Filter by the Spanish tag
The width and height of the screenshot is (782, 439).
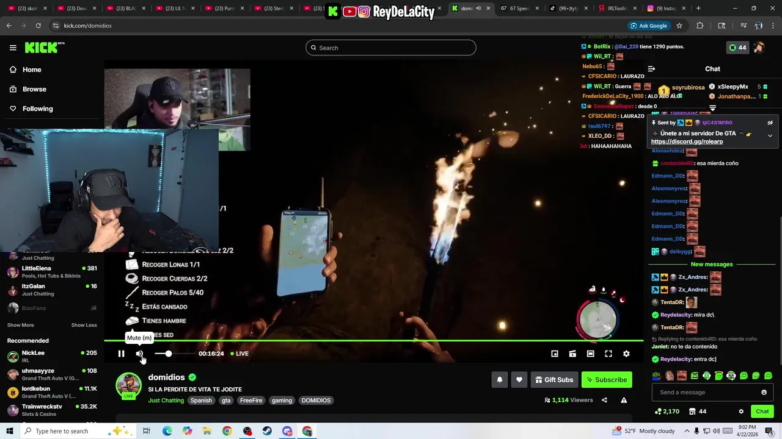(201, 401)
